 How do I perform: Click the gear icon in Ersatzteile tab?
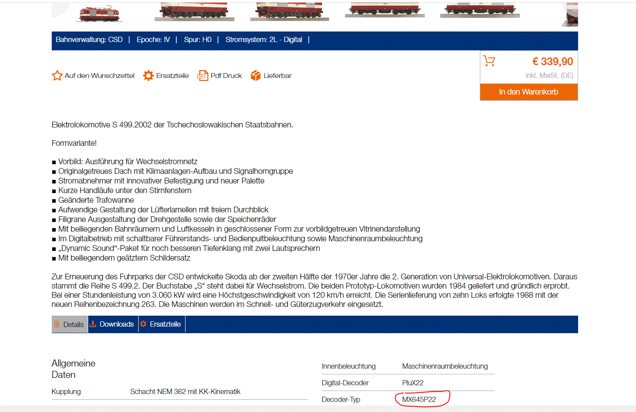click(x=143, y=324)
